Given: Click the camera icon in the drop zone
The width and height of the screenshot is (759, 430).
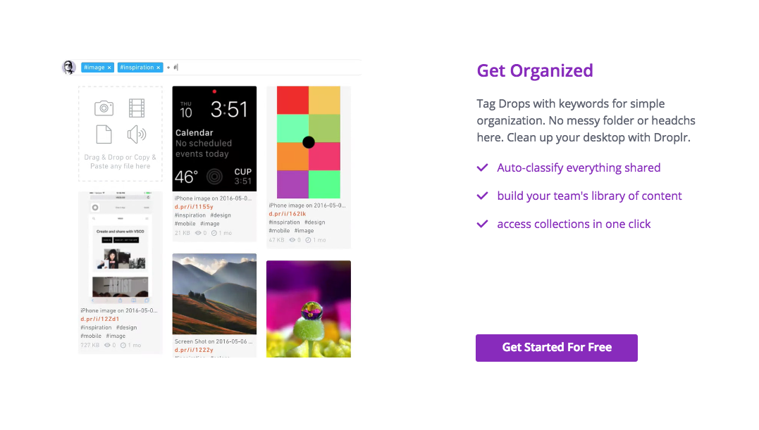Looking at the screenshot, I should click(x=104, y=108).
